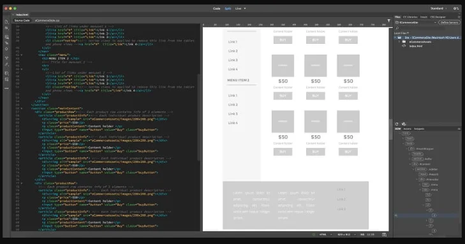Collapse the Site - eCommerceSite root row
The width and height of the screenshot is (465, 244).
(x=395, y=38)
